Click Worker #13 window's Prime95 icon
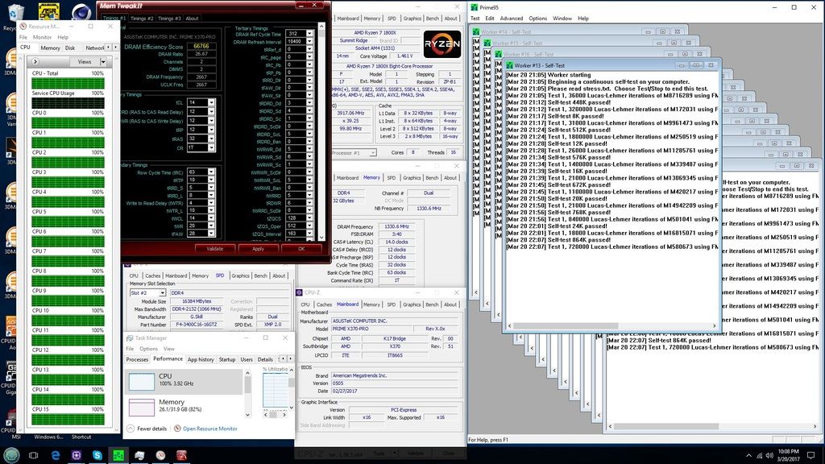Screen dimensions: 825x464 click(x=509, y=65)
